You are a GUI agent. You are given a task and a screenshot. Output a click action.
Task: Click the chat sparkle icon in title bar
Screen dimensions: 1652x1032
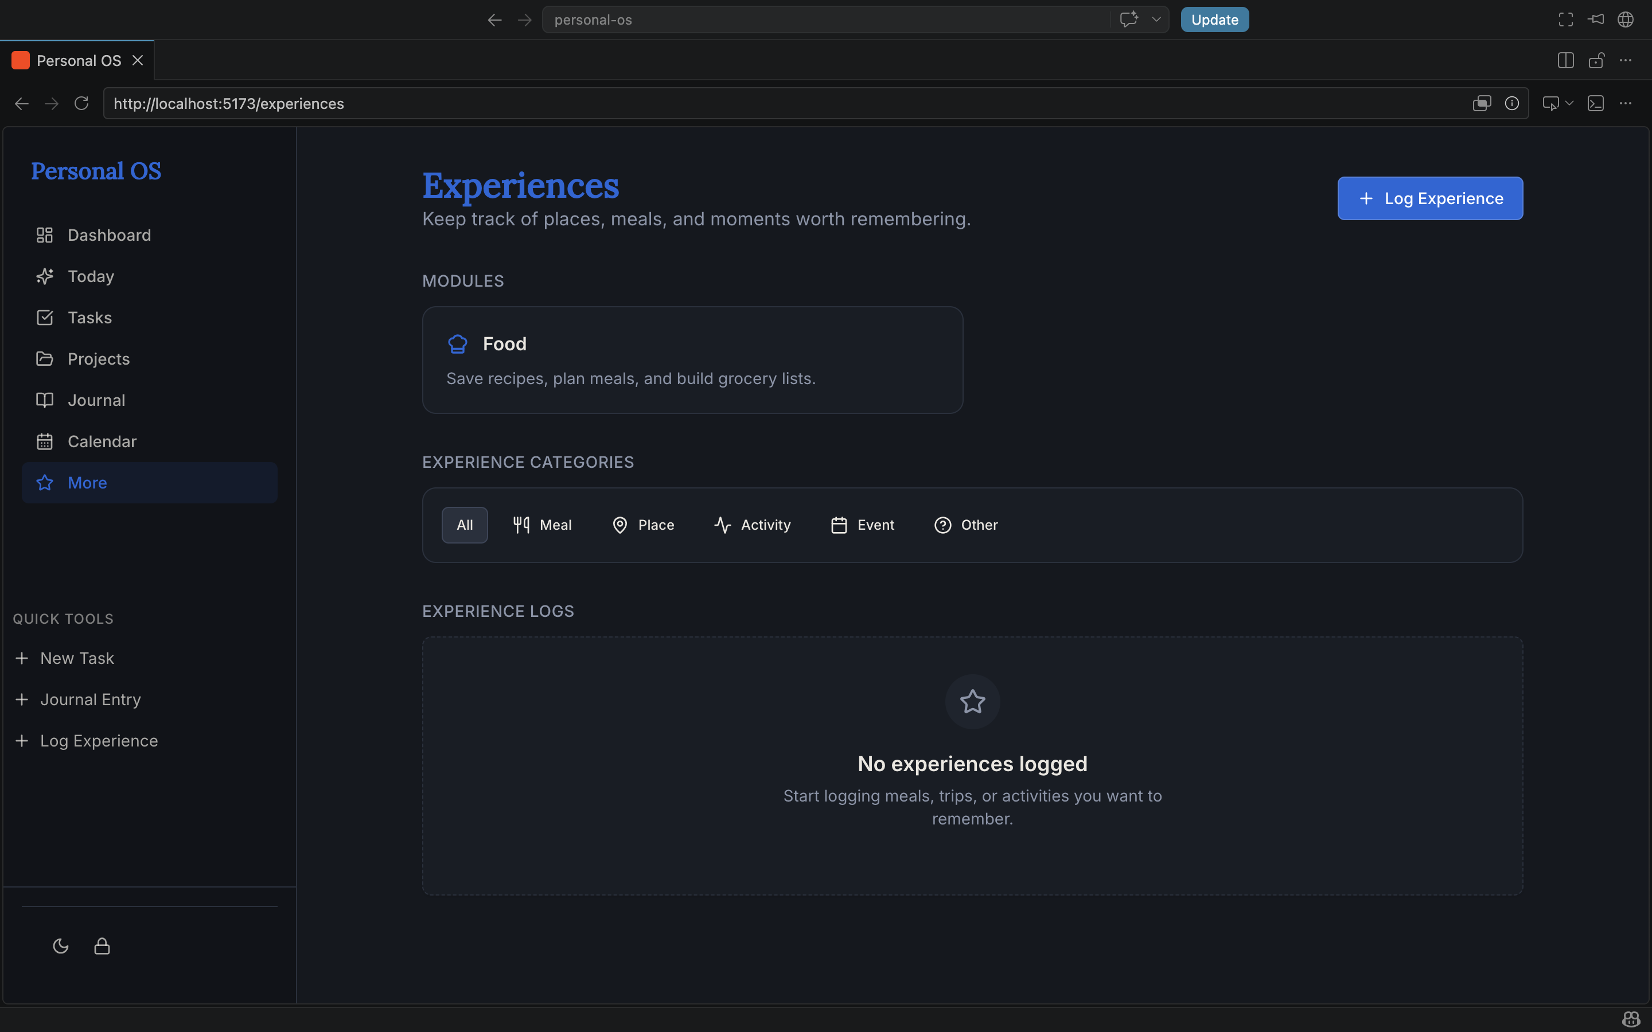click(x=1129, y=19)
